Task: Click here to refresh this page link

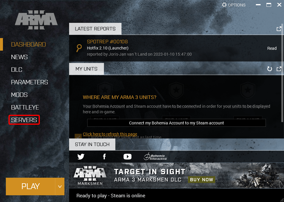Action: tap(110, 134)
